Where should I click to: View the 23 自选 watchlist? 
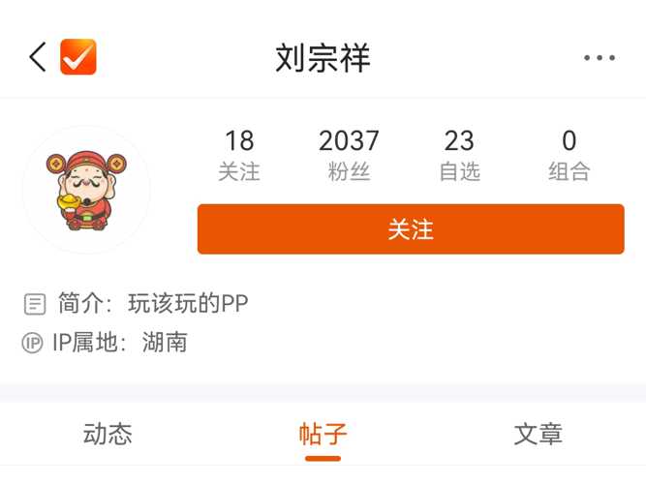coord(459,155)
